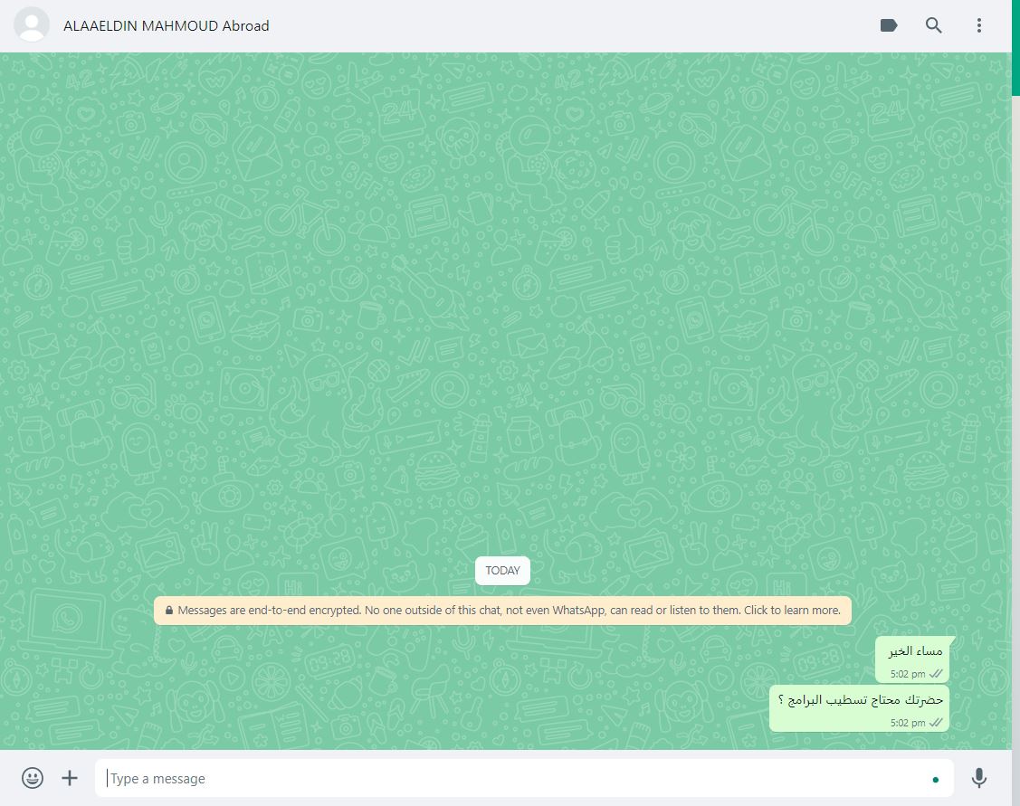Open the chat label tag icon
1020x806 pixels.
(x=889, y=25)
